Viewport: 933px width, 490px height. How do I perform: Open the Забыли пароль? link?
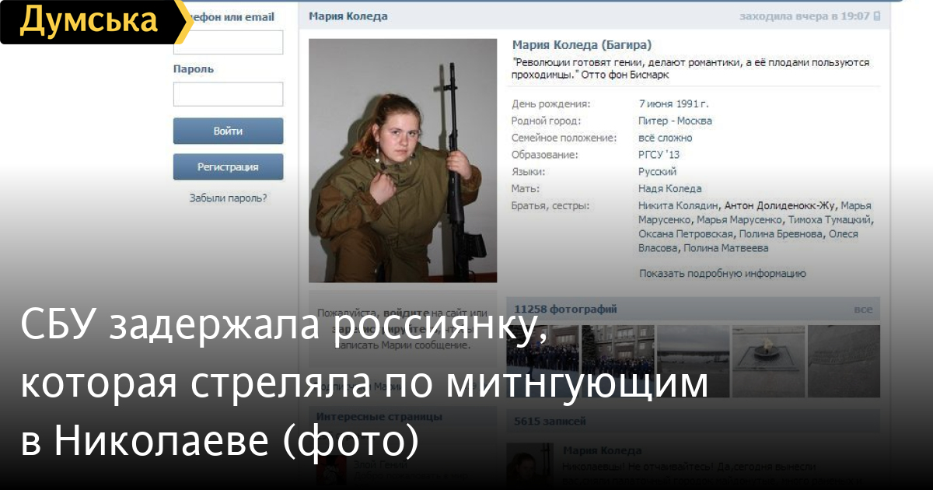tap(228, 198)
